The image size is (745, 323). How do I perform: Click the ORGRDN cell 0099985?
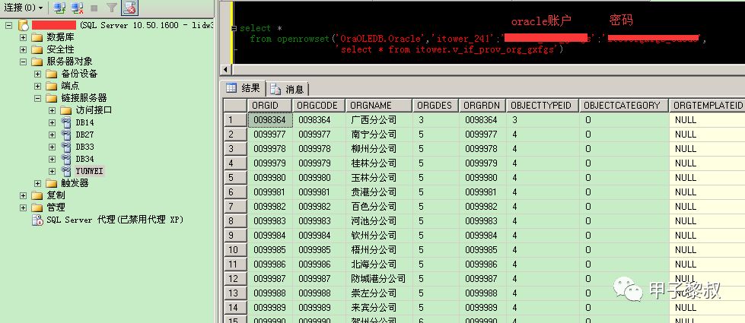[482, 250]
